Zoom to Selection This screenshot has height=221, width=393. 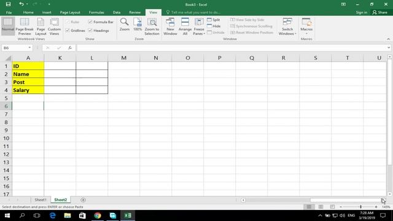click(x=152, y=26)
